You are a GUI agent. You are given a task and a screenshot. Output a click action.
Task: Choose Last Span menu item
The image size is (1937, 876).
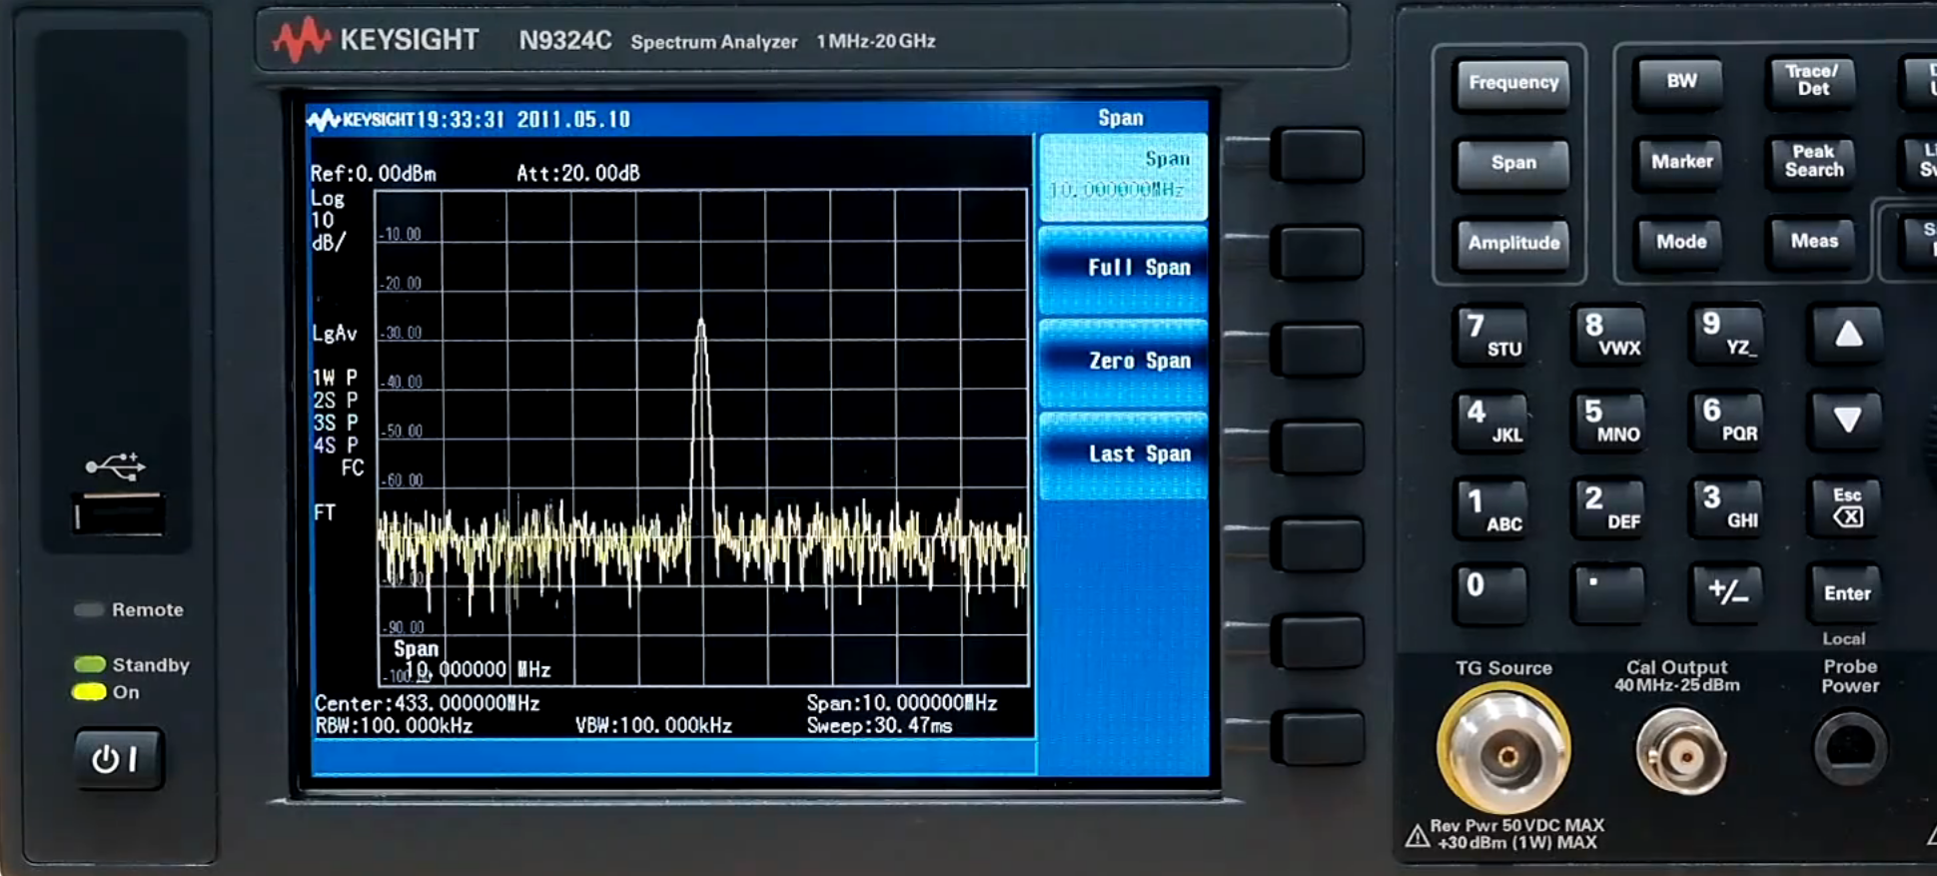[1123, 454]
